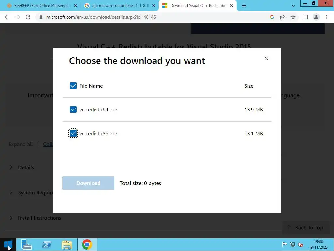Close the download chooser dialog
334x251 pixels.
pyautogui.click(x=266, y=58)
